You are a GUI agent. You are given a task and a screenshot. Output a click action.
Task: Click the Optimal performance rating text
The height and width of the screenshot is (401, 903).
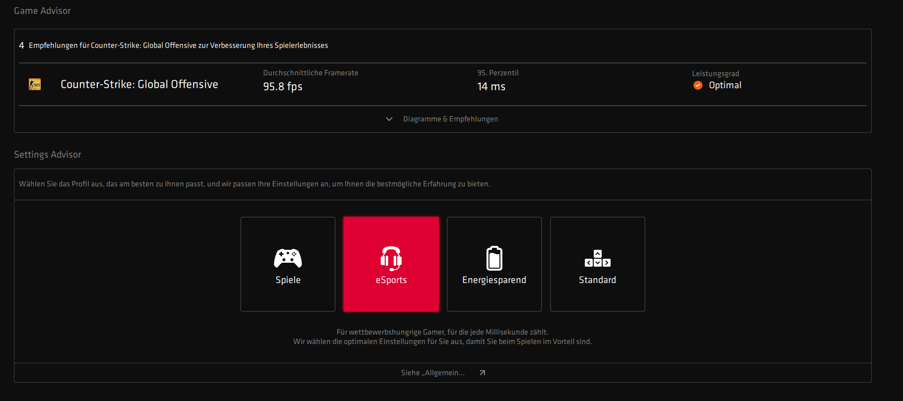725,85
